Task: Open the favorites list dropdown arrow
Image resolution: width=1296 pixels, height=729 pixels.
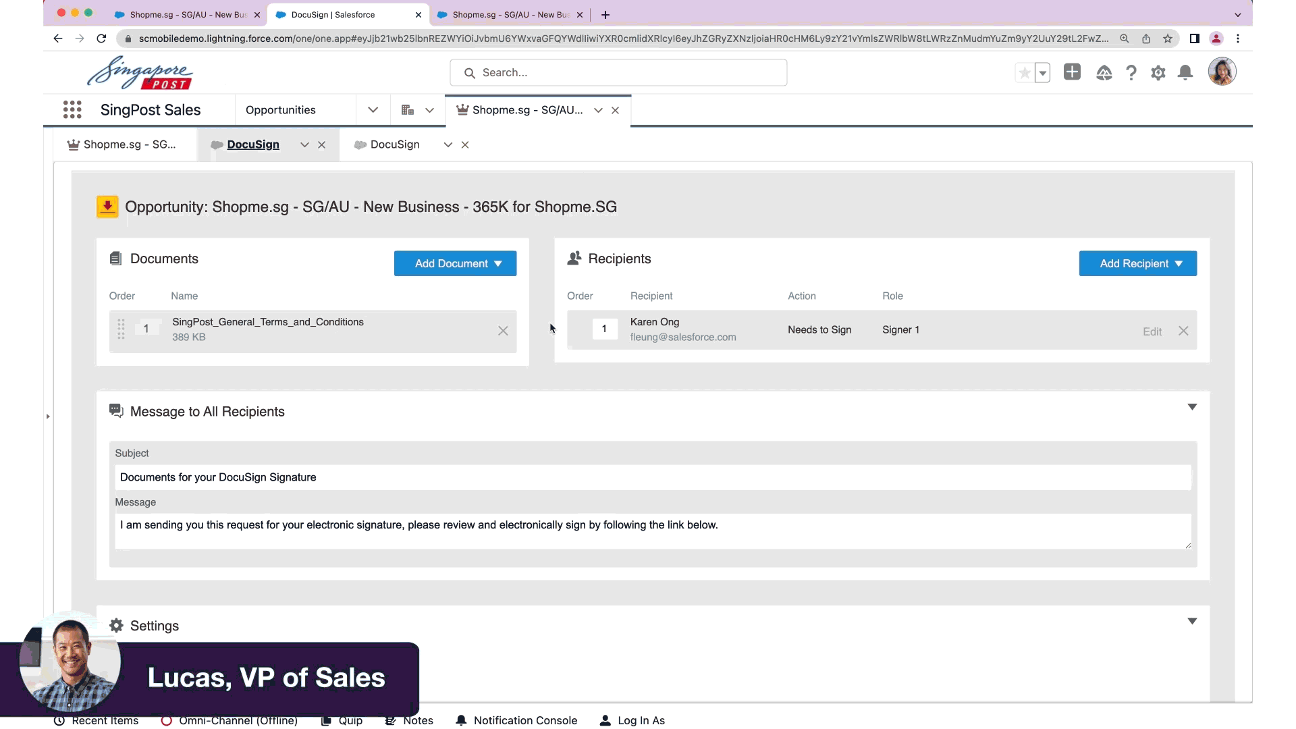Action: [x=1042, y=73]
